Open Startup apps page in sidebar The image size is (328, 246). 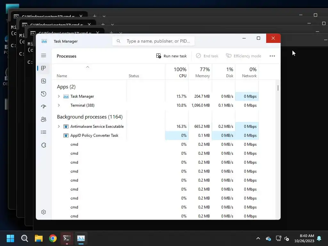[x=44, y=107]
